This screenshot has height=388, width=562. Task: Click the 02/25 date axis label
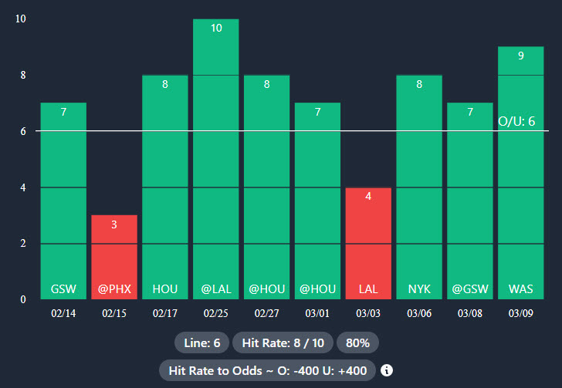click(x=216, y=313)
